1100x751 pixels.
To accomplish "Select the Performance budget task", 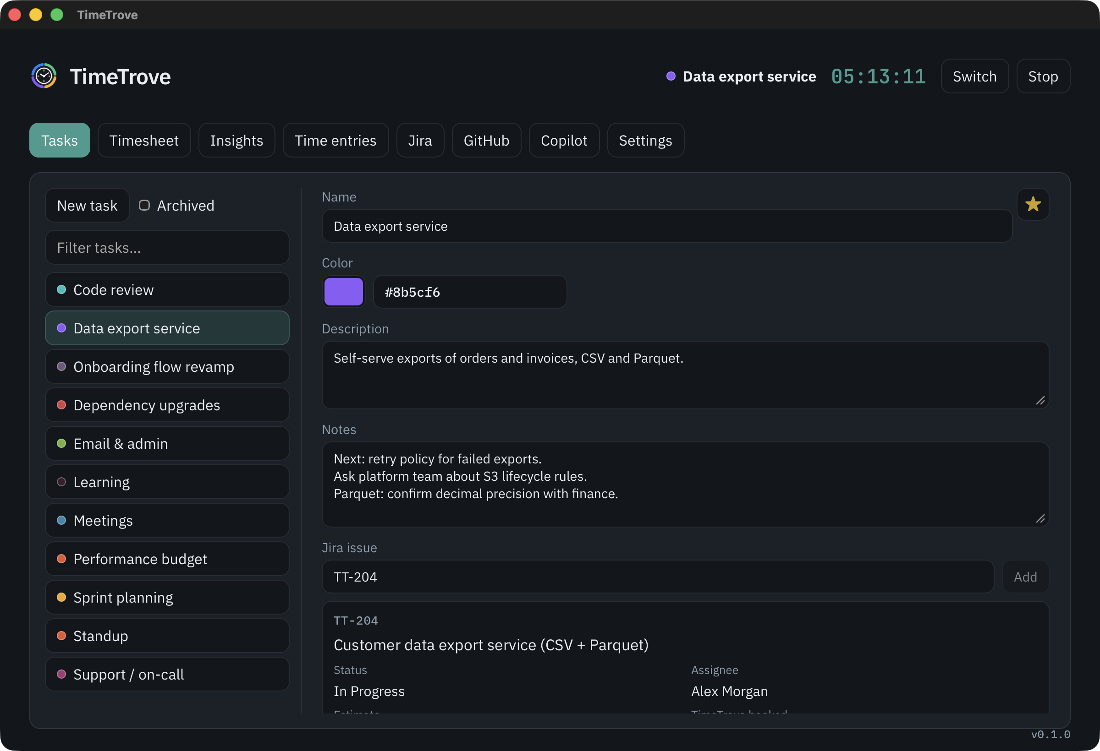I will 167,559.
